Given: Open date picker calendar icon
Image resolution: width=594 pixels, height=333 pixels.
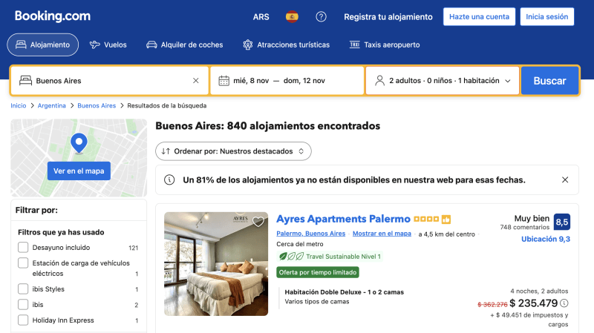Looking at the screenshot, I should (224, 81).
